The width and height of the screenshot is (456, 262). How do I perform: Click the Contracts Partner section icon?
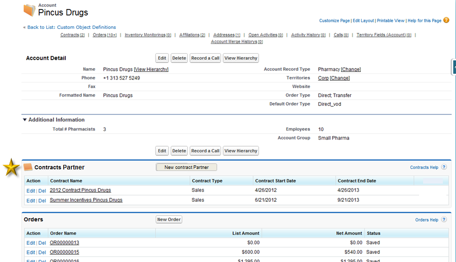pos(28,167)
